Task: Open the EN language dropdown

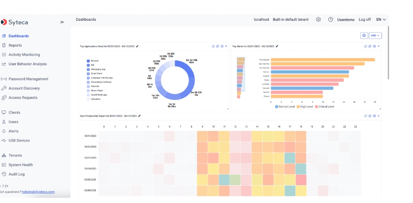Action: 381,19
